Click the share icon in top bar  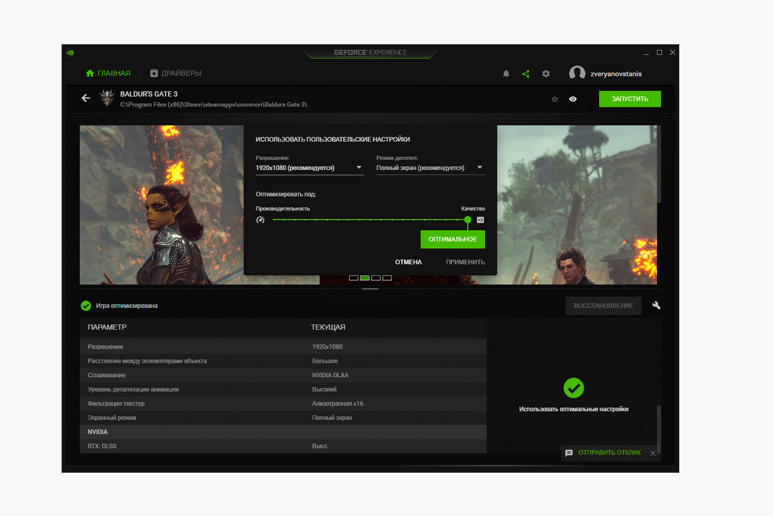click(526, 74)
